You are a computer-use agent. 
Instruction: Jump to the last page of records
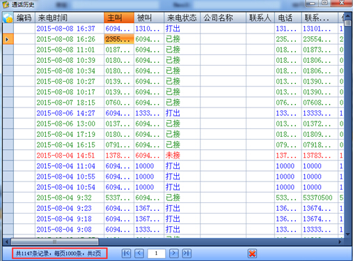click(x=187, y=253)
